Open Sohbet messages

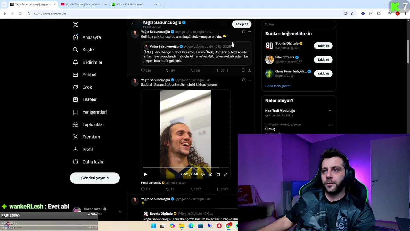[x=85, y=75]
